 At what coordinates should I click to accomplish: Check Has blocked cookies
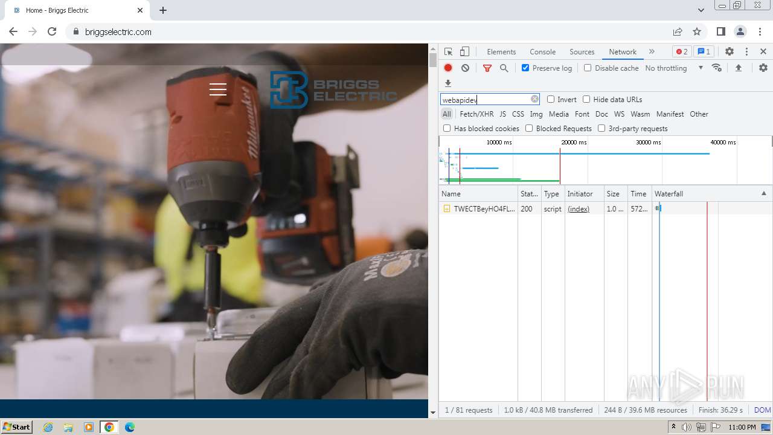tap(447, 129)
